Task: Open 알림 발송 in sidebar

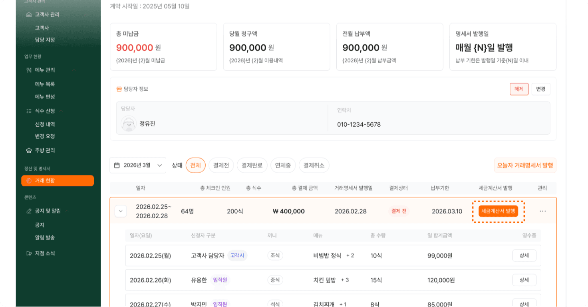Action: (x=45, y=237)
